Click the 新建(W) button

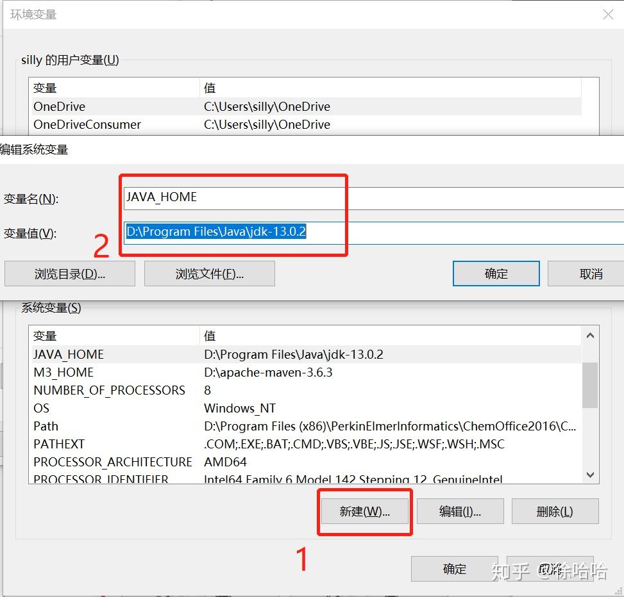(x=365, y=511)
